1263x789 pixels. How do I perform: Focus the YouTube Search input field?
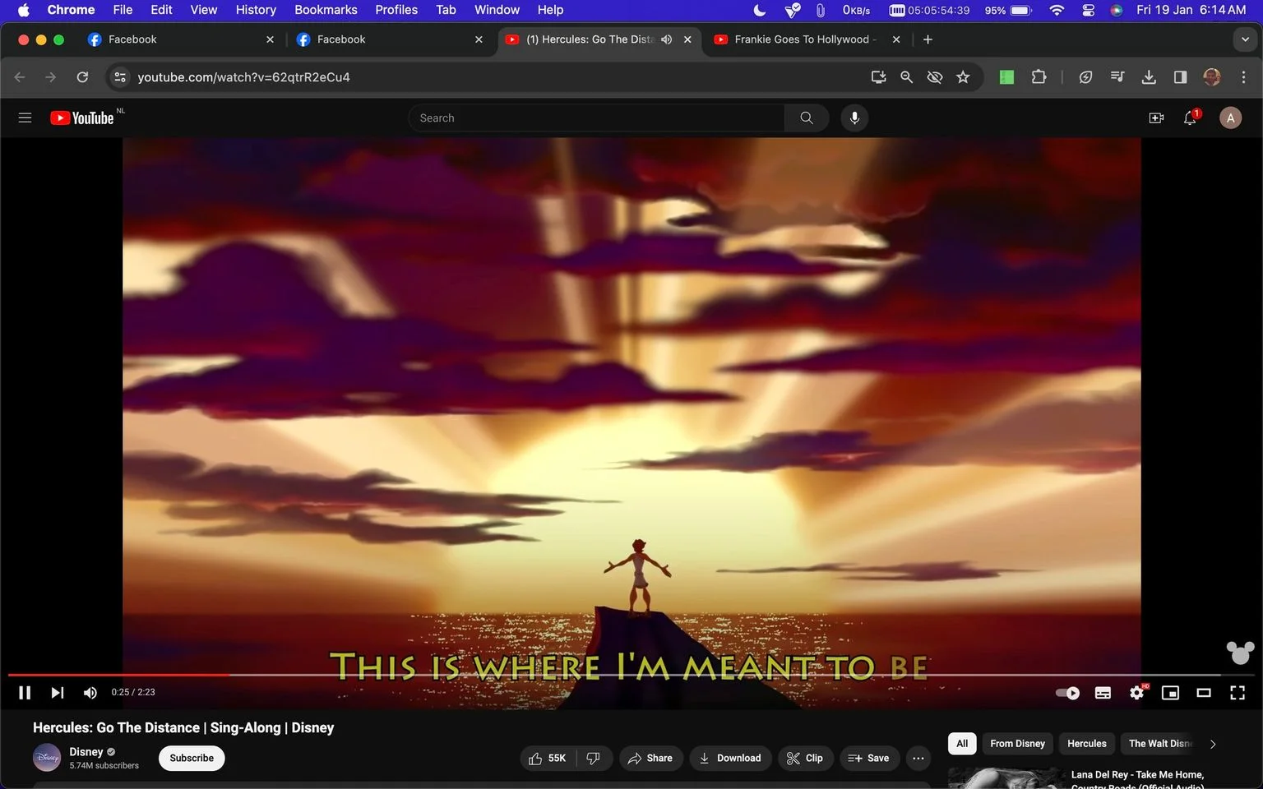(596, 118)
